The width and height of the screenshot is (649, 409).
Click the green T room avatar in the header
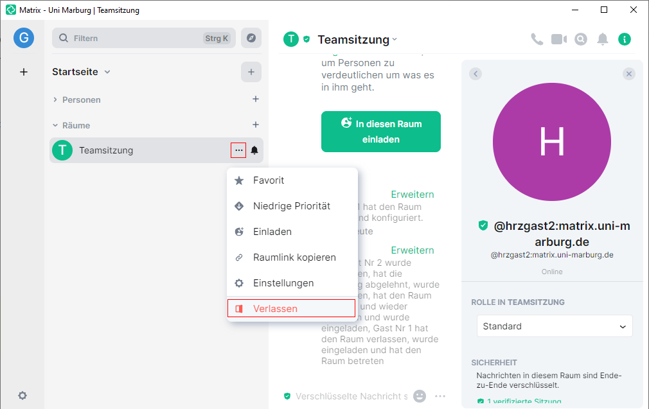[x=291, y=39]
